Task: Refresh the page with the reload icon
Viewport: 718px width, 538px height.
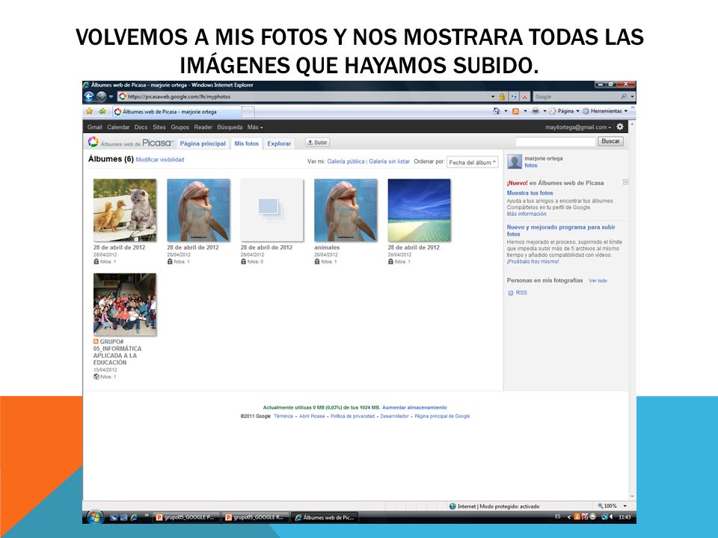Action: tap(514, 96)
